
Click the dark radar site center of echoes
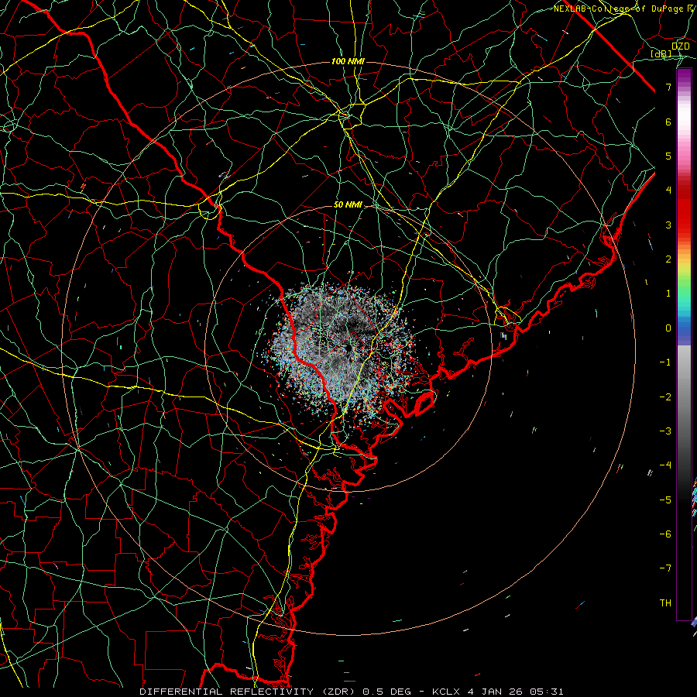[348, 347]
